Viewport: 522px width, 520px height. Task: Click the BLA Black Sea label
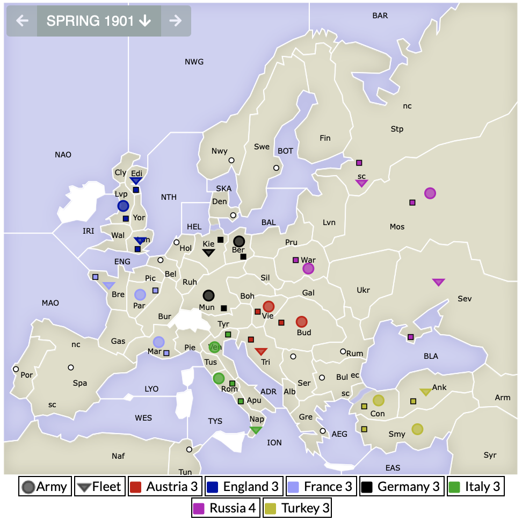pos(431,356)
